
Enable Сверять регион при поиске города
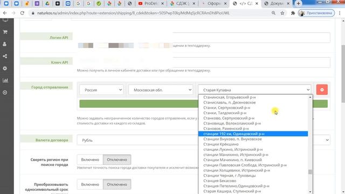[x=90, y=160]
